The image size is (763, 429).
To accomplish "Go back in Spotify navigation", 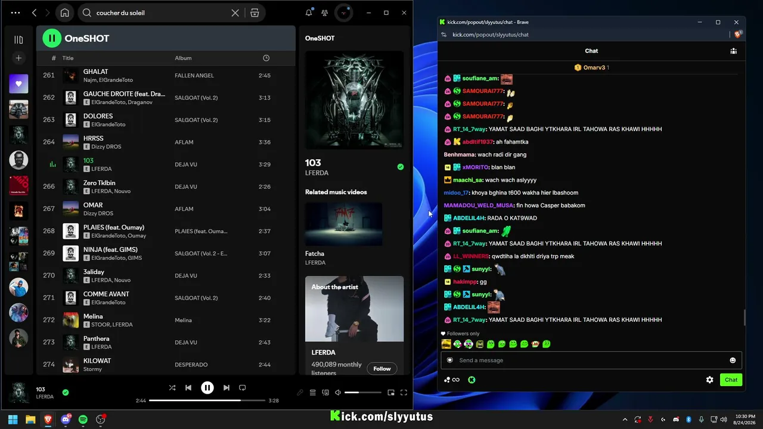I will click(x=34, y=13).
